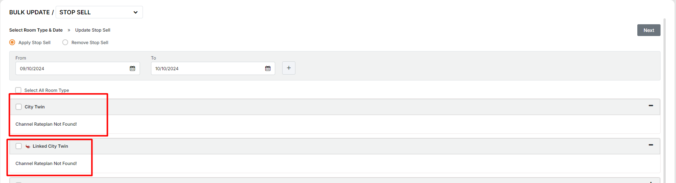Screen dimensions: 676x183
Task: Click the linked room icon beside Linked City Twin
Action: [28, 146]
